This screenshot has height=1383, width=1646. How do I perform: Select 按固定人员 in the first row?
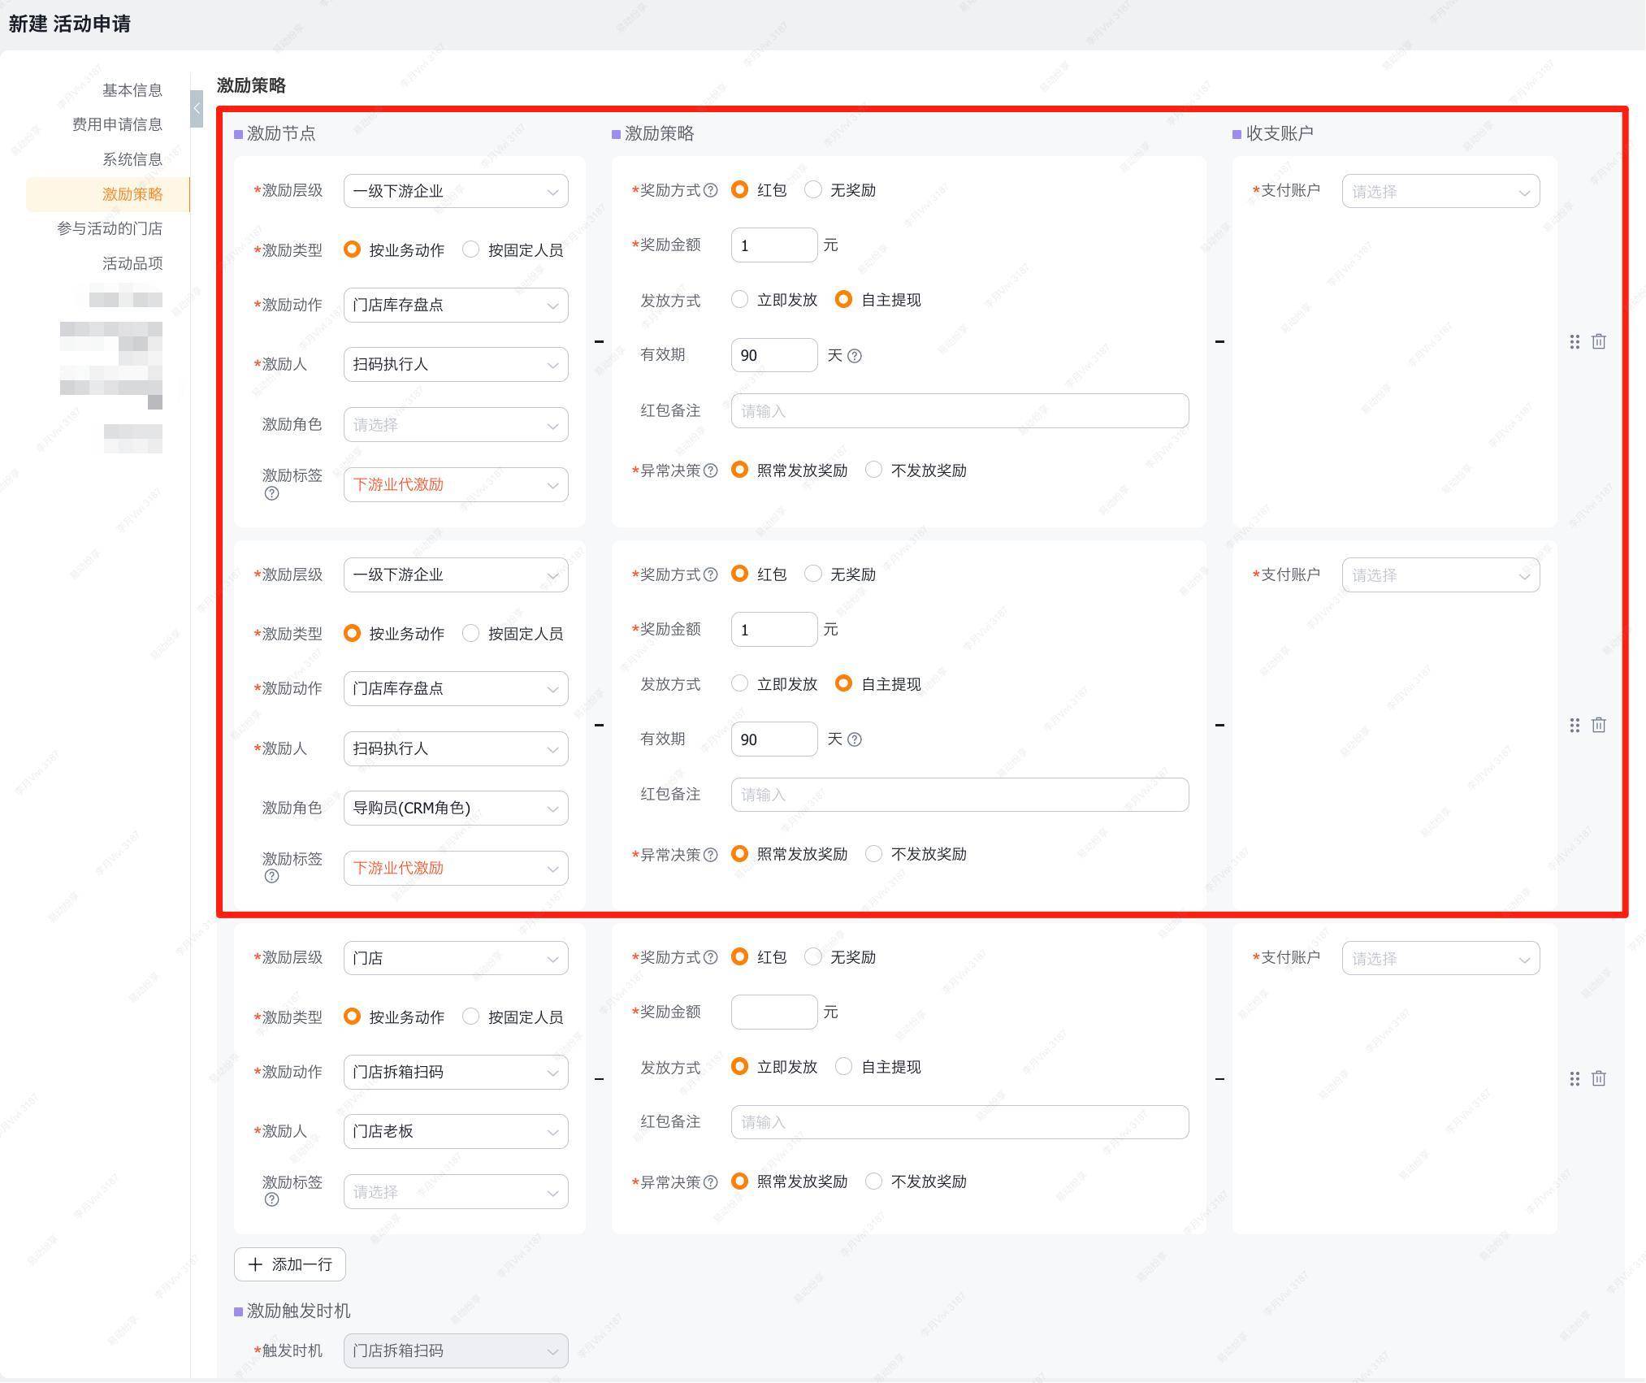tap(471, 249)
